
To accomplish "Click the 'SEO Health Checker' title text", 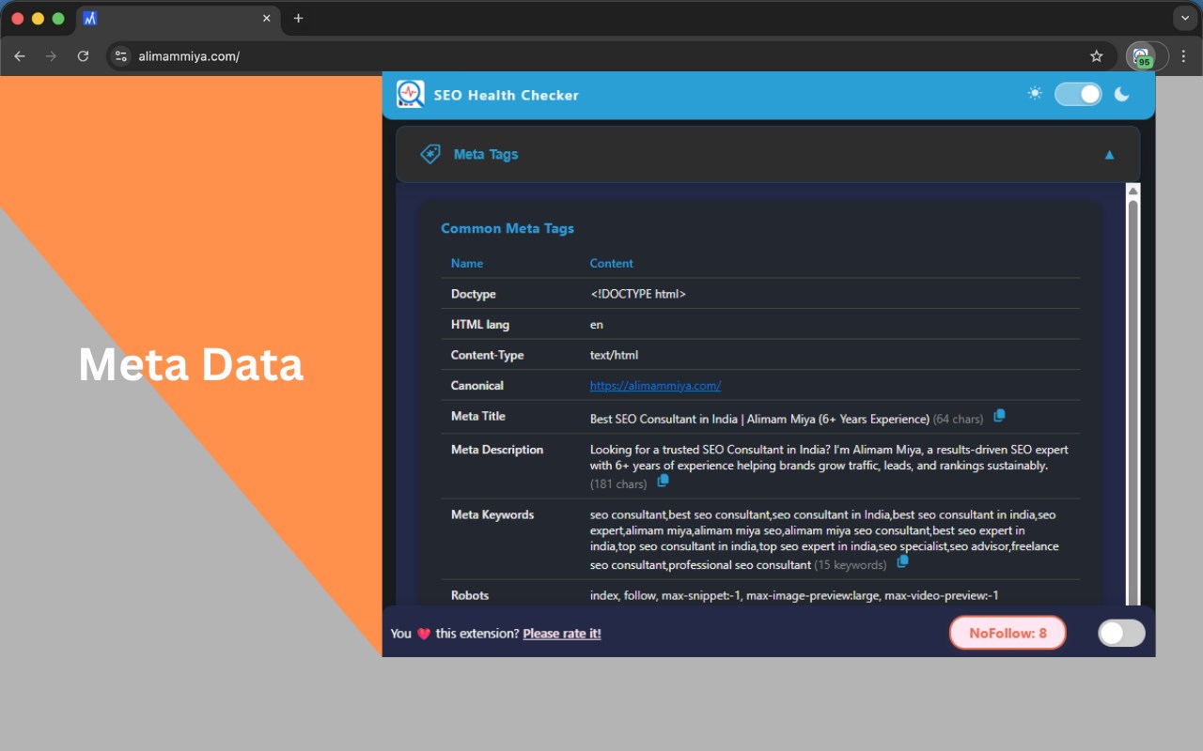I will (x=507, y=95).
